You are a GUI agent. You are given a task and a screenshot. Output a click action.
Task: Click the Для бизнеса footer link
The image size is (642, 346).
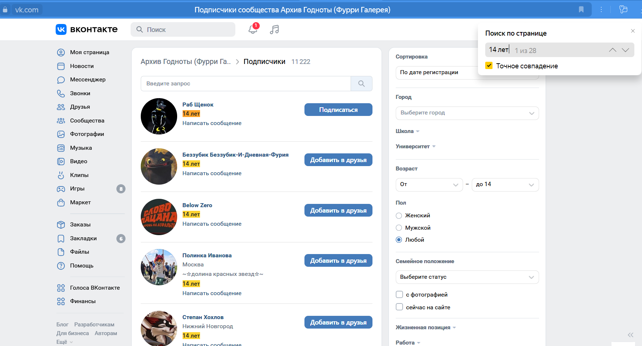click(x=72, y=333)
